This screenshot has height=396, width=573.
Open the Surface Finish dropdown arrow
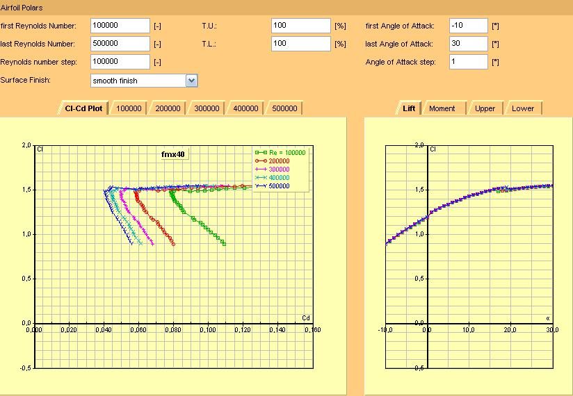(x=191, y=81)
